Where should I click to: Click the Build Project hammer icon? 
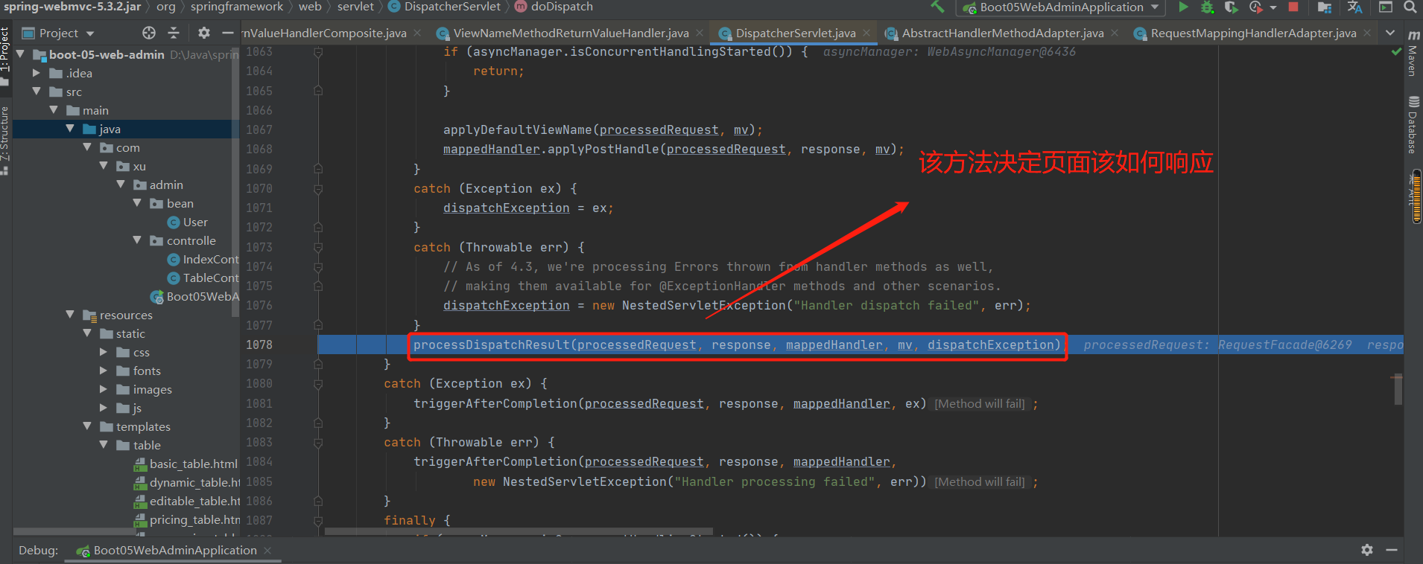tap(937, 7)
